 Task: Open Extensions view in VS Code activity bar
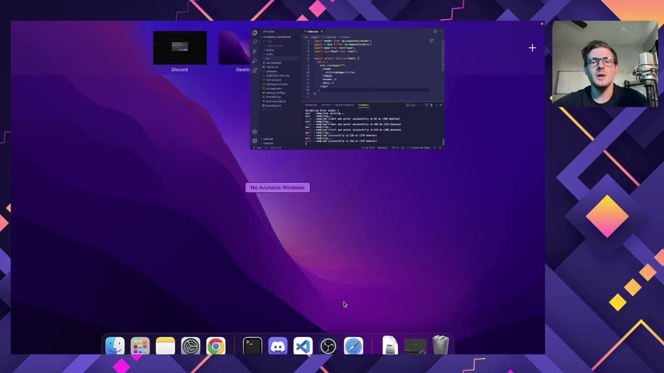(254, 70)
